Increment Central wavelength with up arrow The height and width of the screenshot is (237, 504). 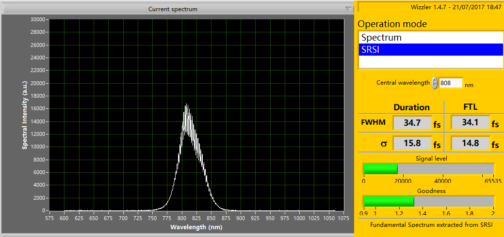click(x=435, y=80)
